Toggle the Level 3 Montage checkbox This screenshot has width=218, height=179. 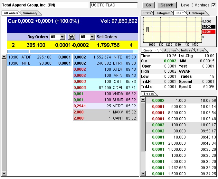tap(213, 5)
